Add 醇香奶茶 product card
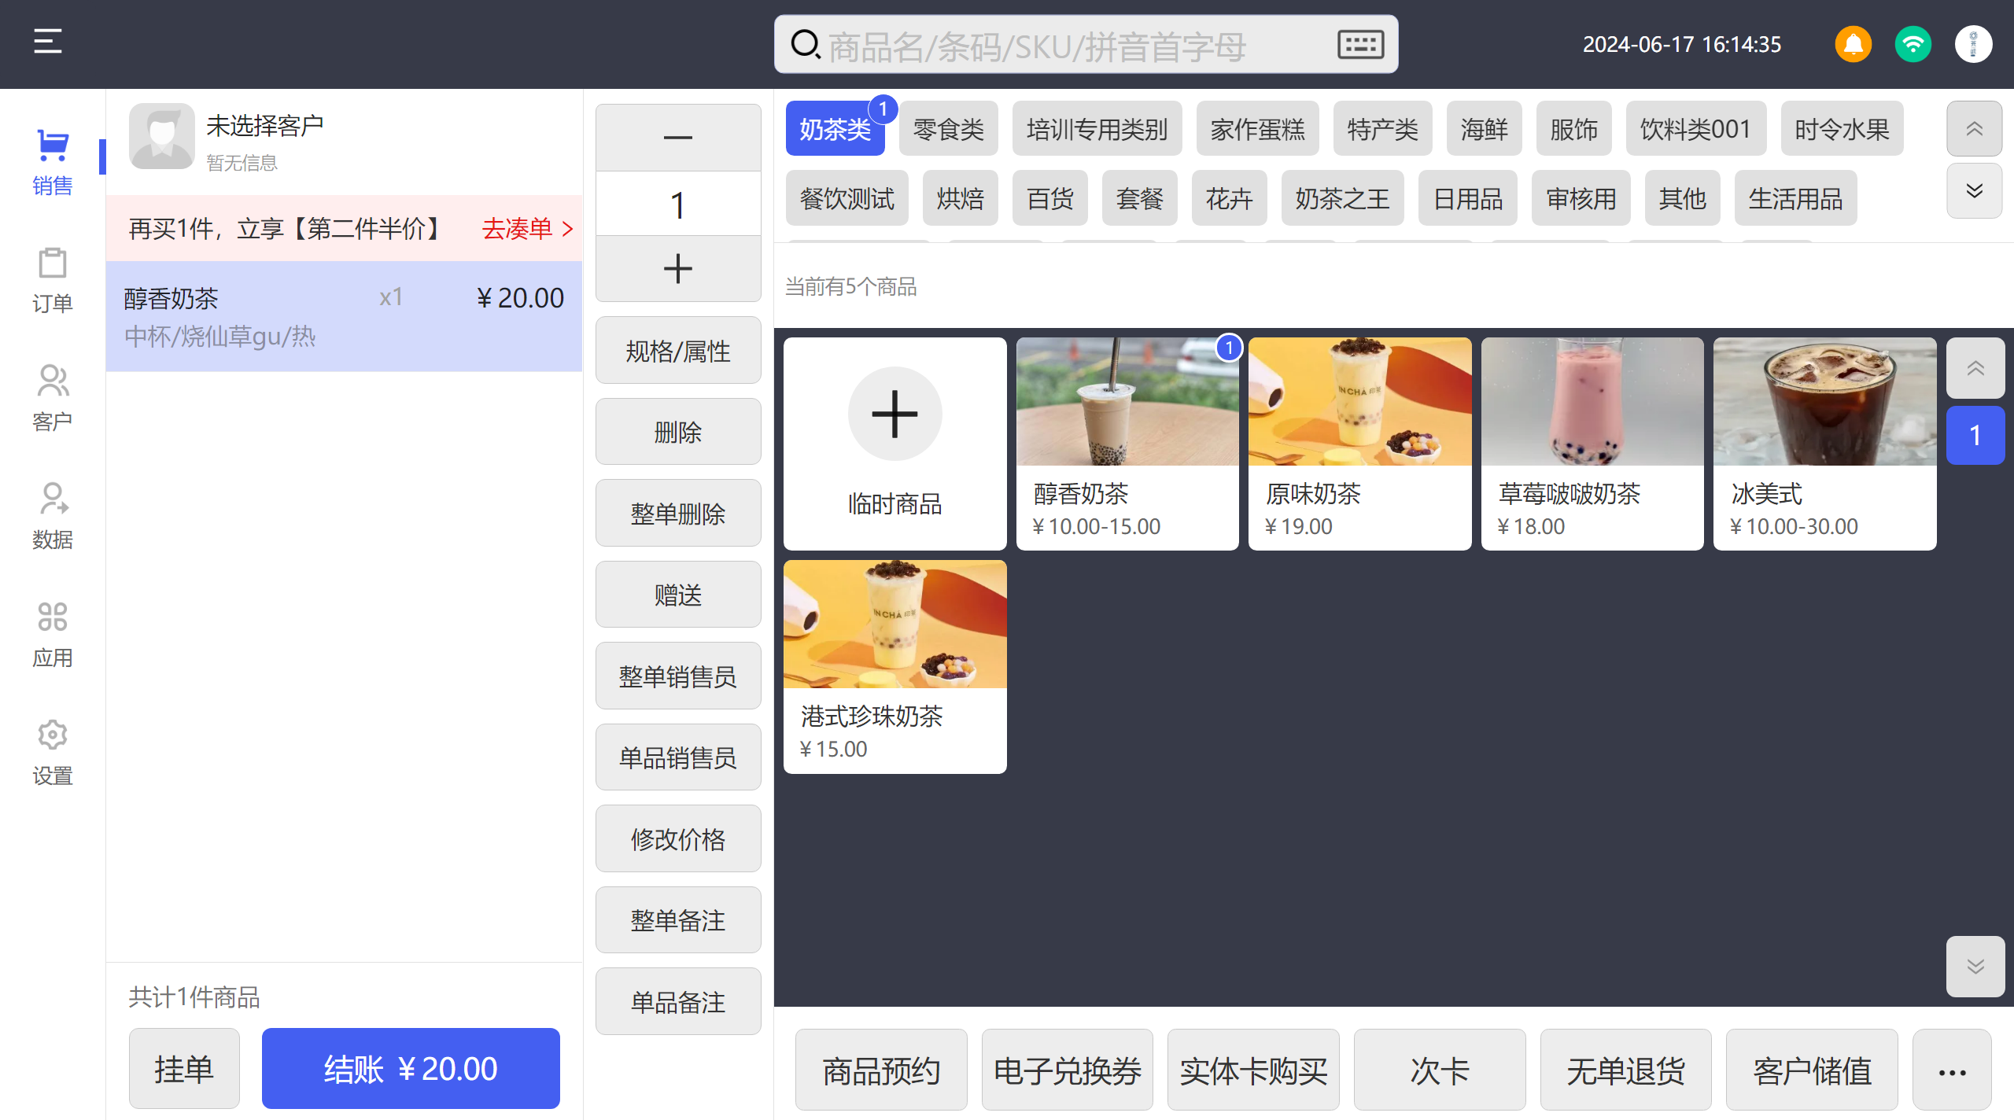This screenshot has width=2014, height=1120. pyautogui.click(x=1127, y=444)
